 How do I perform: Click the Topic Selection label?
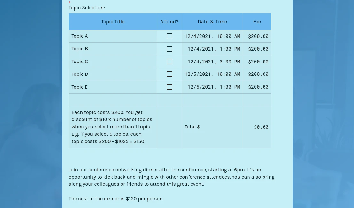point(86,8)
